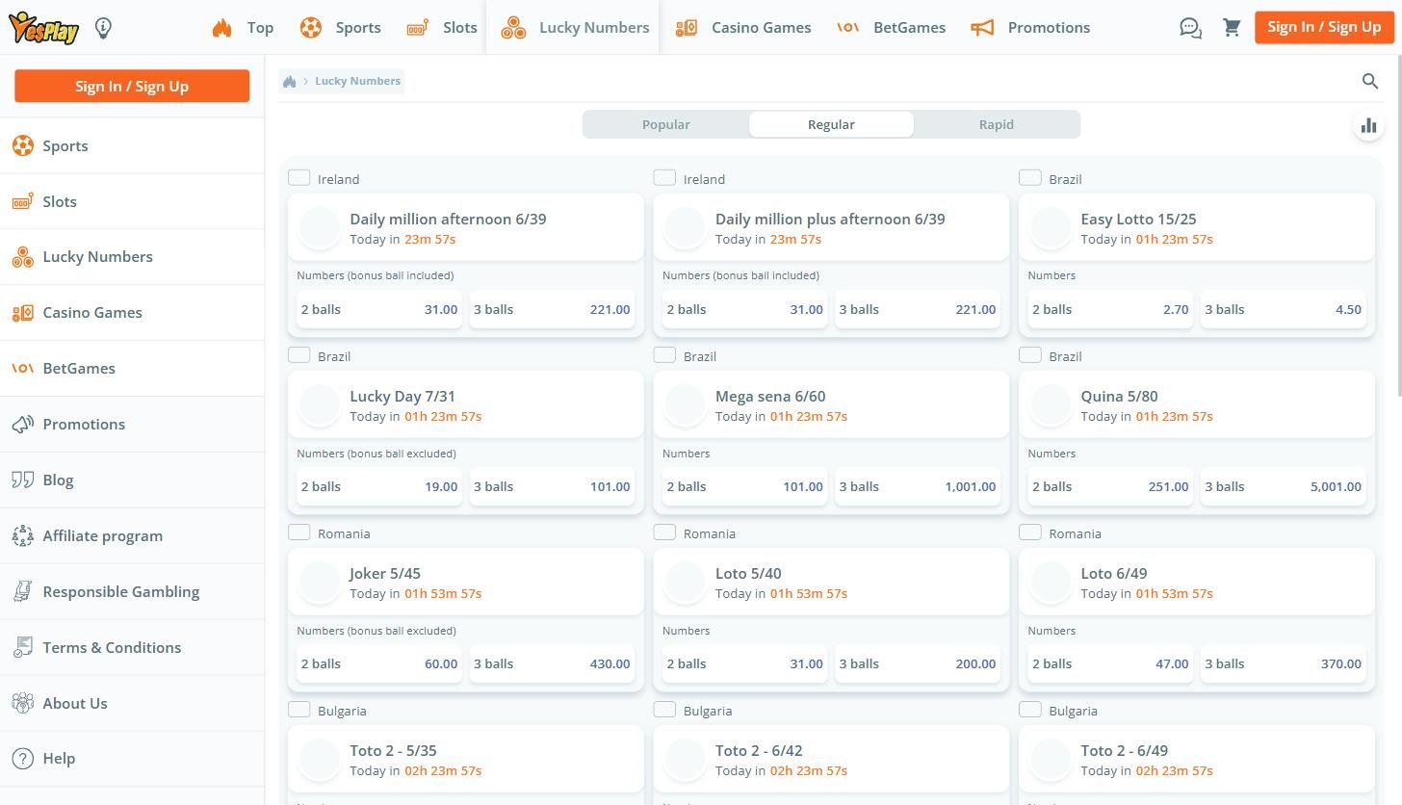Open Casino Games in top navigation
The width and height of the screenshot is (1402, 805).
click(742, 27)
